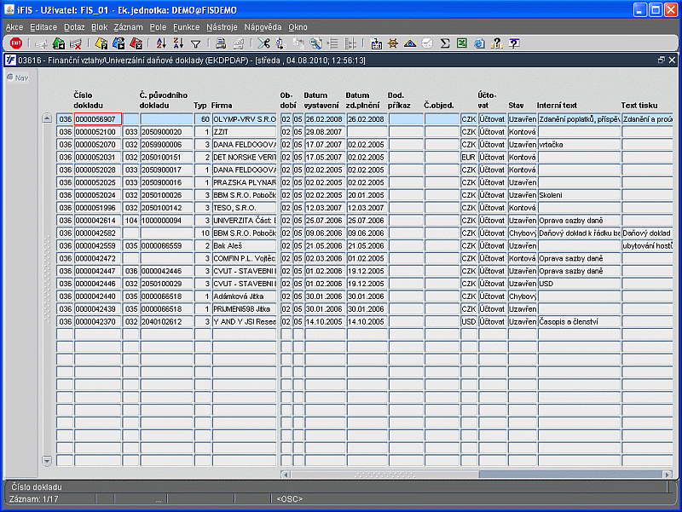Click the question mark help icon with padlocks
Screen dimensions: 682x512
(496, 43)
